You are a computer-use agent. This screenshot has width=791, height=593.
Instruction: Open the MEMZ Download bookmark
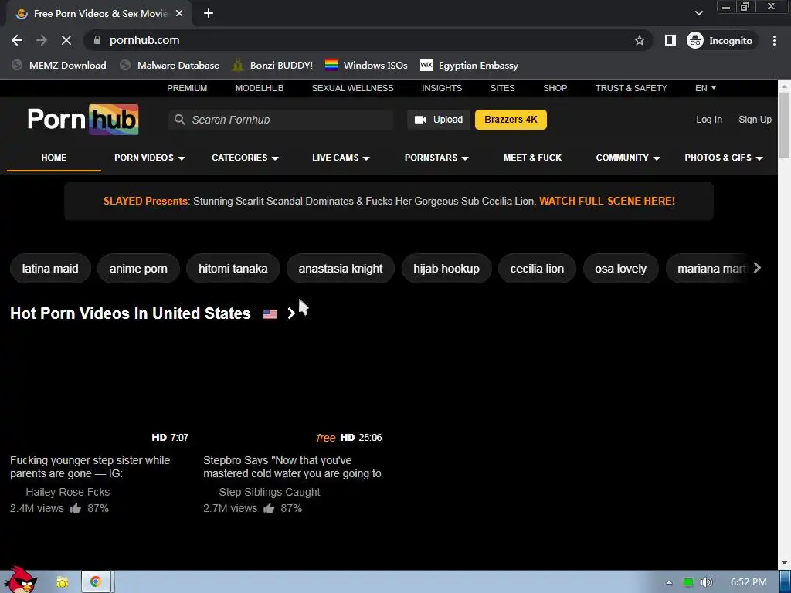point(59,65)
